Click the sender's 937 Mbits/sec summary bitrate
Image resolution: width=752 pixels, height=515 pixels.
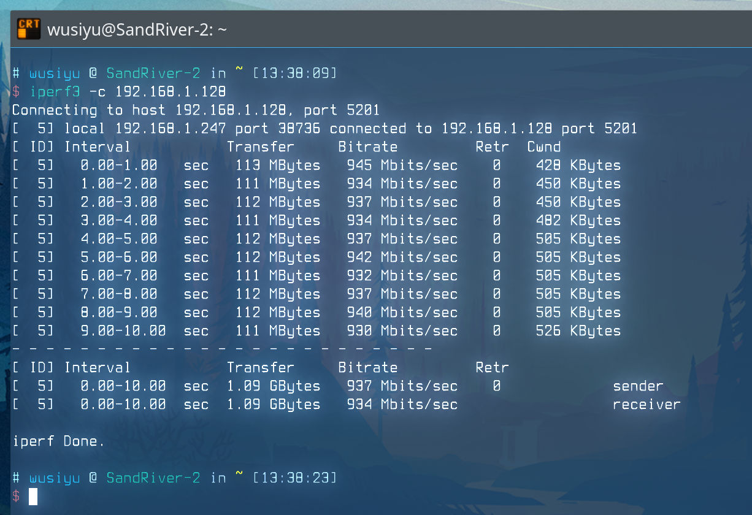pos(402,386)
